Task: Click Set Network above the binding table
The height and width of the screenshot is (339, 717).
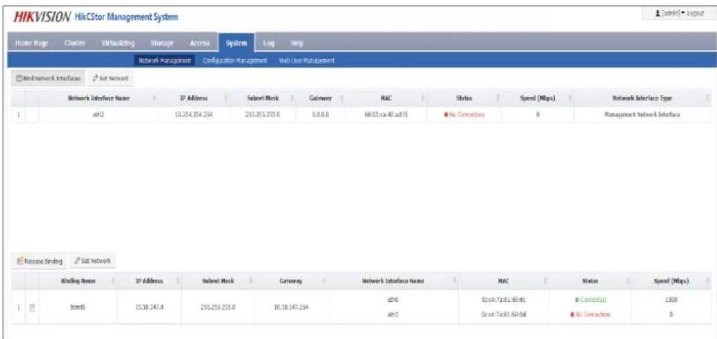Action: (94, 261)
